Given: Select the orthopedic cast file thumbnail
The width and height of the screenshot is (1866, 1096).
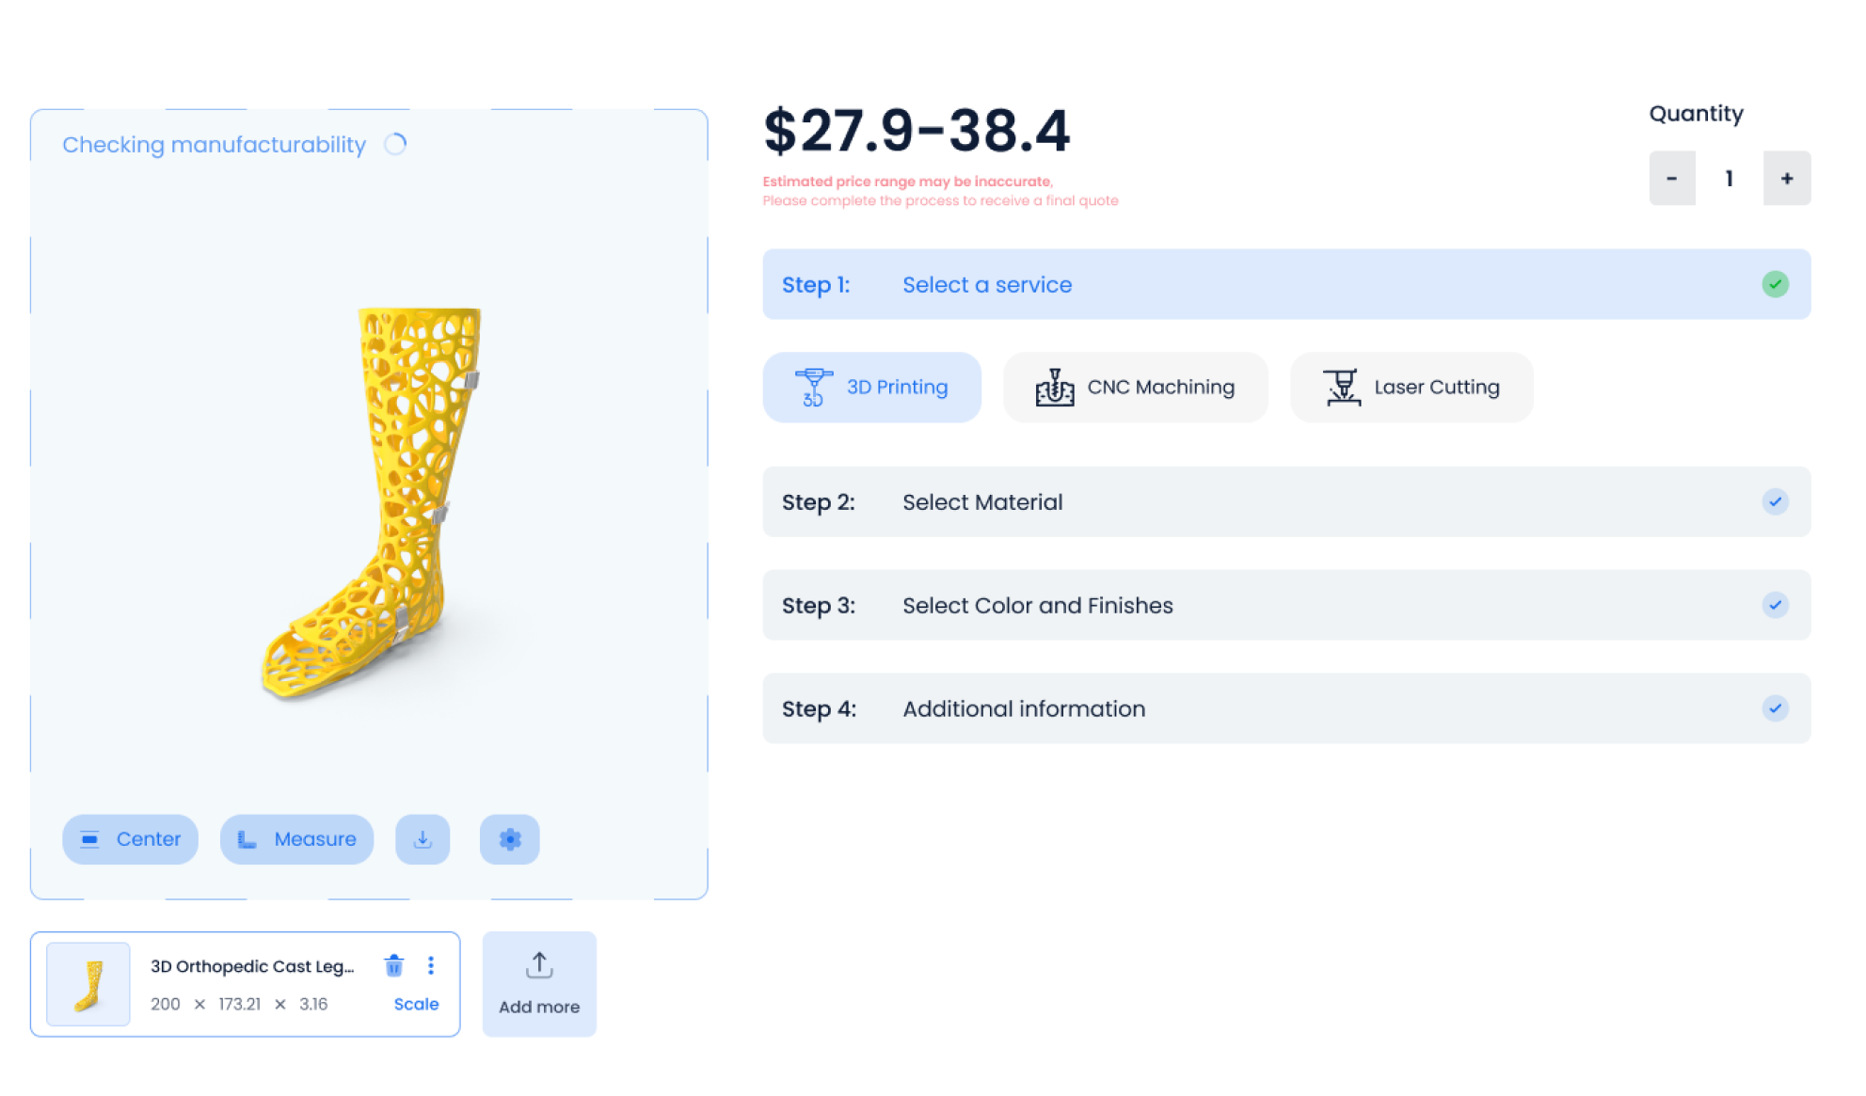Looking at the screenshot, I should [88, 984].
